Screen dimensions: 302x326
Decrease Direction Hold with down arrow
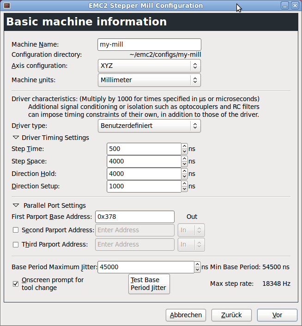[184, 176]
